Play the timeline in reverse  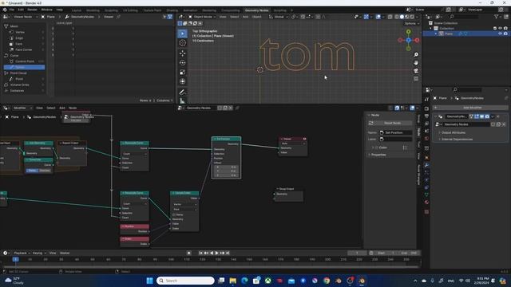(212, 253)
